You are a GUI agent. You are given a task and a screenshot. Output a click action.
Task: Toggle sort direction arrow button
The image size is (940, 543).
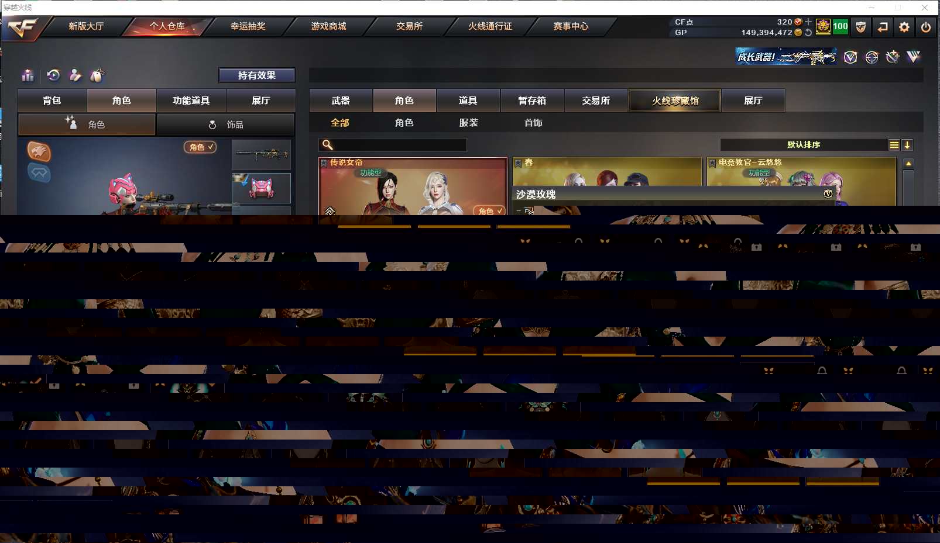907,145
